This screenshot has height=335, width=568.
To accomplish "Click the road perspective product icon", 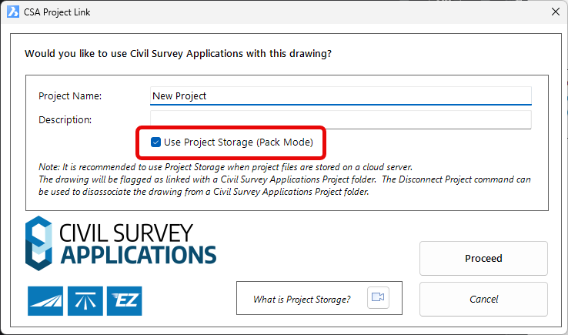I will (x=45, y=300).
